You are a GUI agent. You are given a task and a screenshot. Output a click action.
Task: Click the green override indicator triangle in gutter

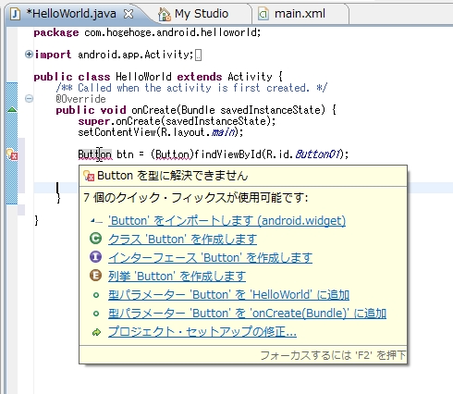coord(12,109)
